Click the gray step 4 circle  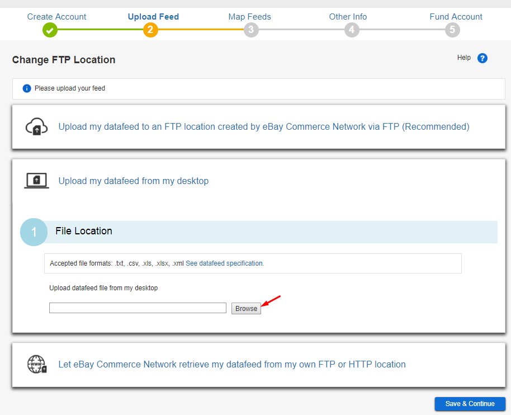[x=352, y=30]
